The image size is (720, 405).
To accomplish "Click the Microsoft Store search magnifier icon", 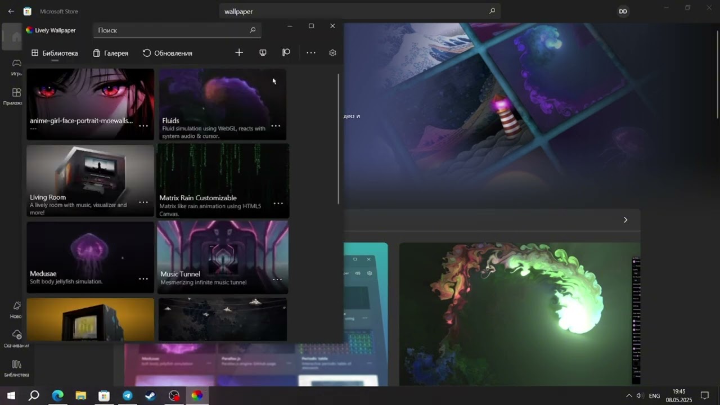I will click(492, 11).
